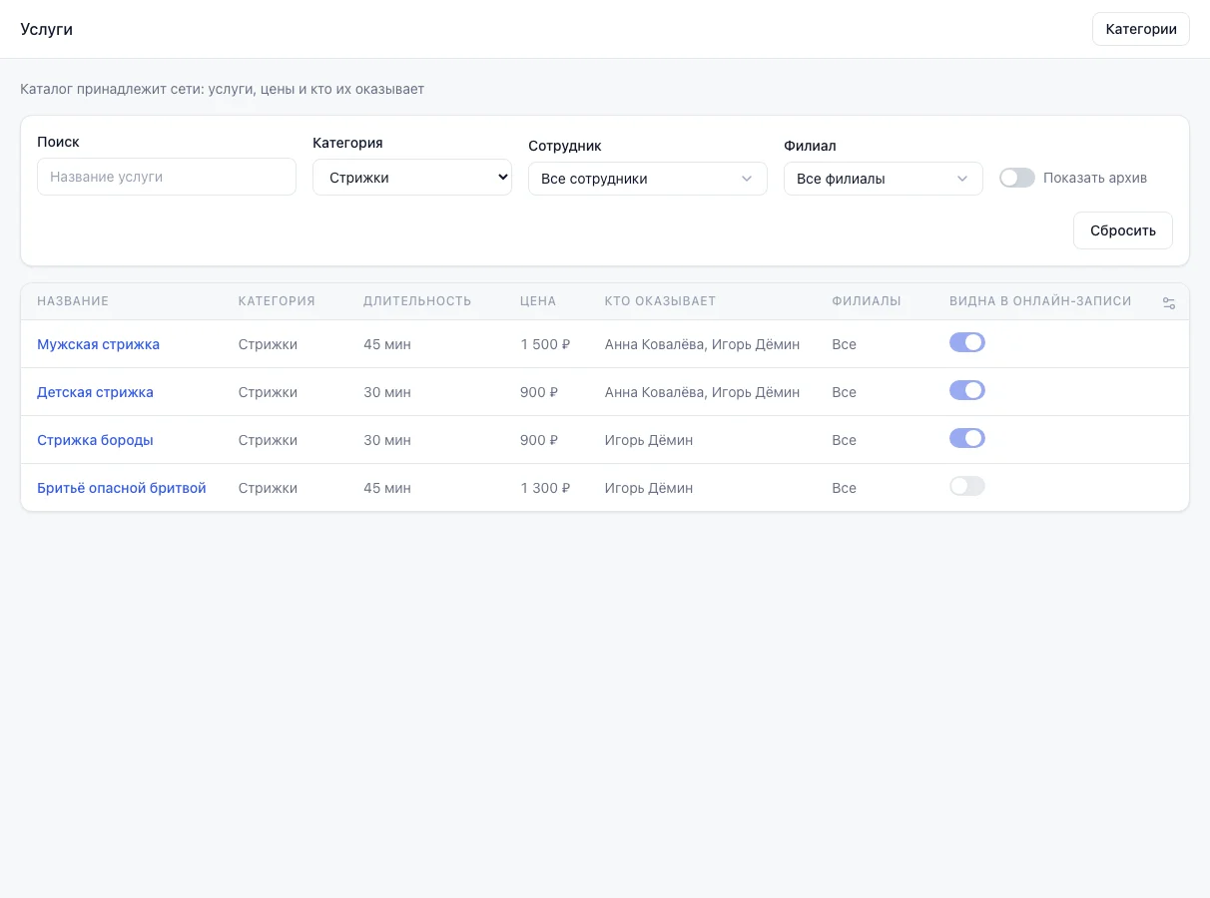Image resolution: width=1210 pixels, height=898 pixels.
Task: Open the Категория dropdown set to Стрижки
Action: (x=412, y=178)
